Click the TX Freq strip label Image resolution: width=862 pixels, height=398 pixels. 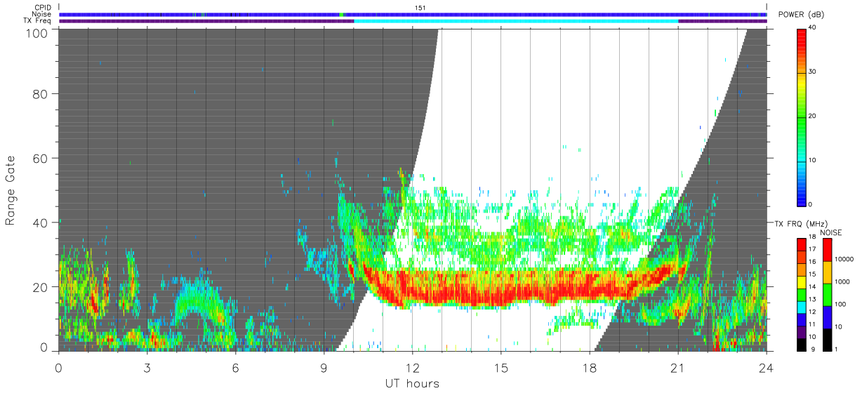(38, 21)
